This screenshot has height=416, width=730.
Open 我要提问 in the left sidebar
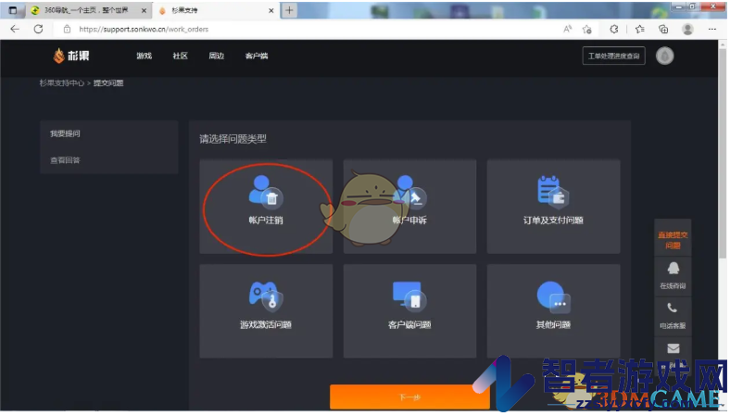65,133
